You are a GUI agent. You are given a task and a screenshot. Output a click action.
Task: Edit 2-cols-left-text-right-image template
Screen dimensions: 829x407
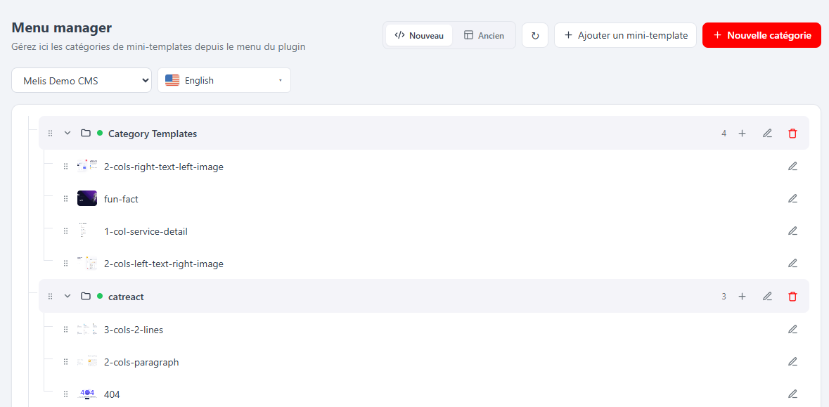[x=792, y=263]
